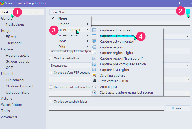Expand the FTP account combo box
Viewport: 192px width, 129px height.
pos(188,80)
